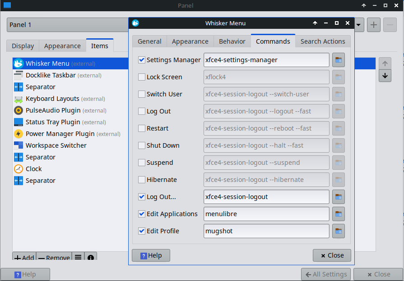Roll up the Whisker Menu window
404x281 pixels.
click(315, 23)
